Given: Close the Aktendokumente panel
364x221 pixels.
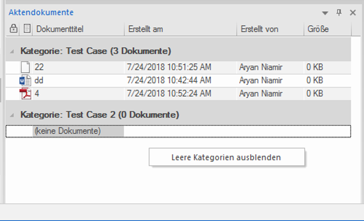Looking at the screenshot, I should 353,13.
